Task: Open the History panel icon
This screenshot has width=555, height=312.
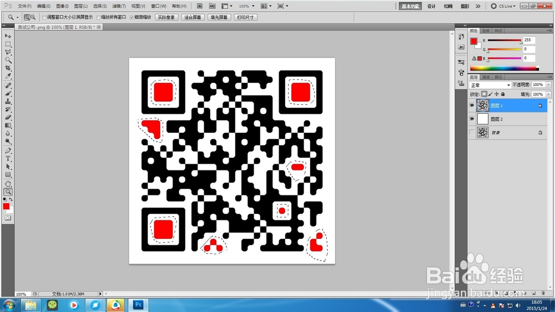Action: 461,37
